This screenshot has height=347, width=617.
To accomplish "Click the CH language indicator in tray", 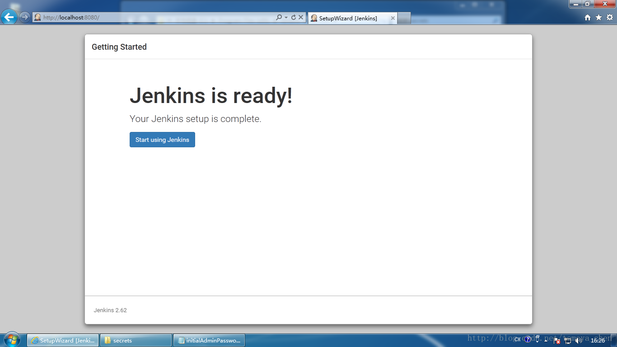I will [x=518, y=340].
